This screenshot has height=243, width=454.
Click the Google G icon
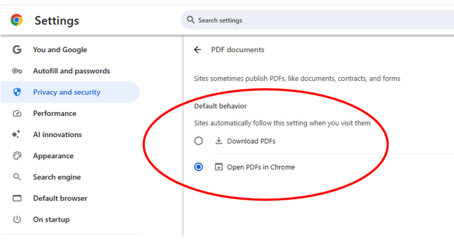pos(16,49)
